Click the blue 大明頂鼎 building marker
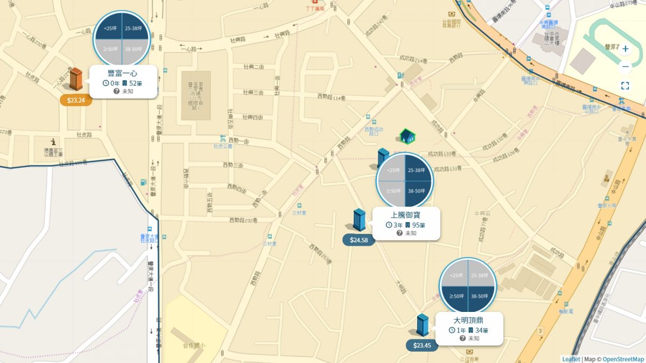This screenshot has width=646, height=363. [422, 325]
